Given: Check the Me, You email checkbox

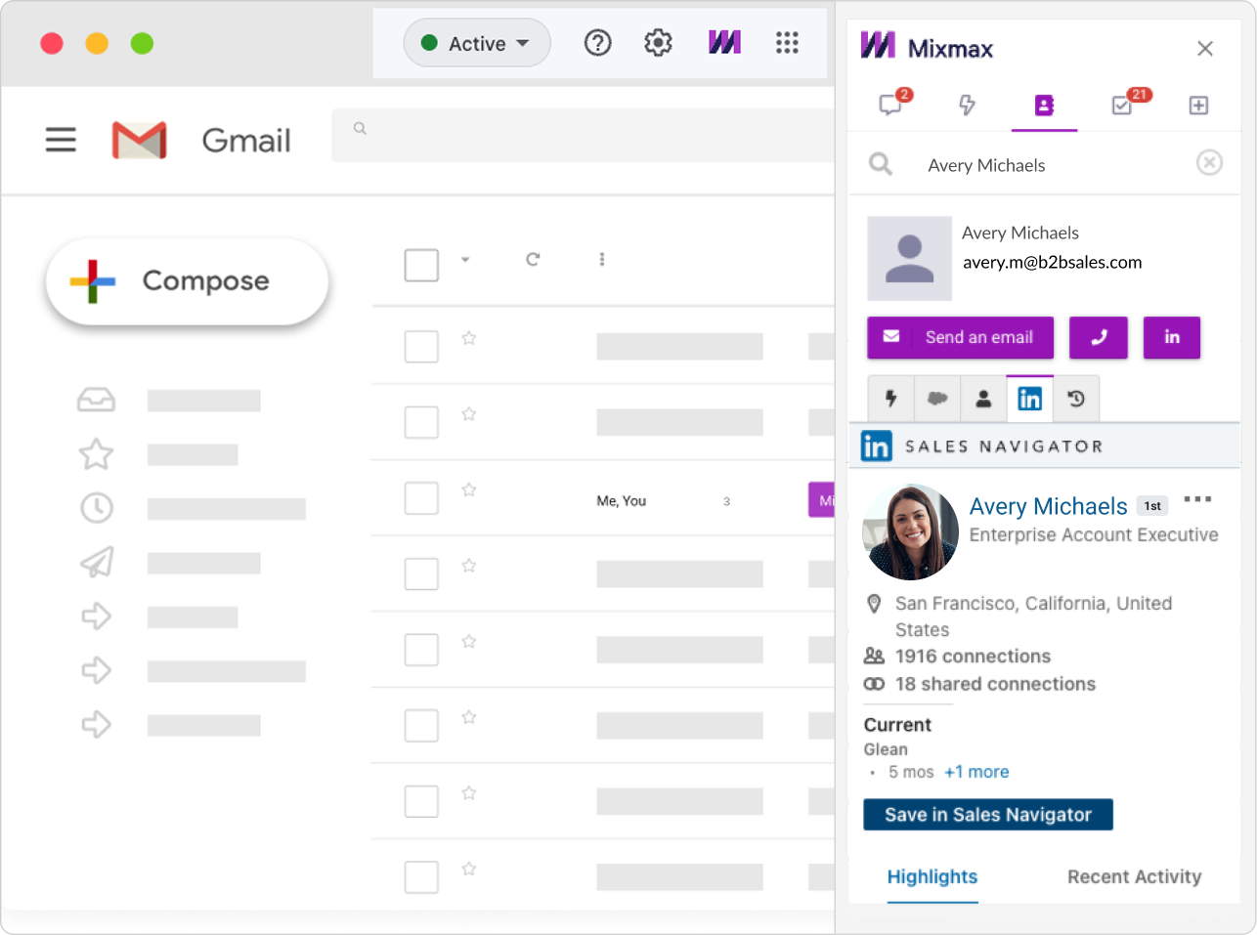Looking at the screenshot, I should click(x=421, y=497).
